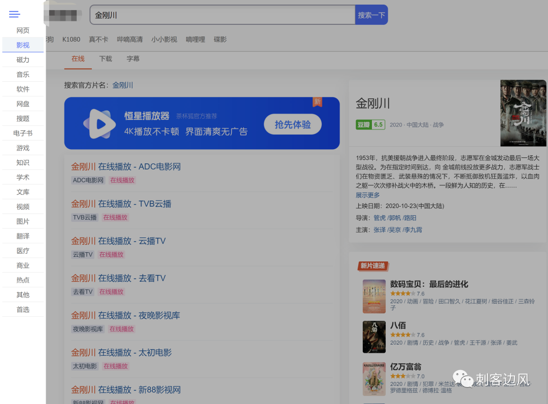Switch to the 在线 tab
This screenshot has width=548, height=404.
coord(78,59)
